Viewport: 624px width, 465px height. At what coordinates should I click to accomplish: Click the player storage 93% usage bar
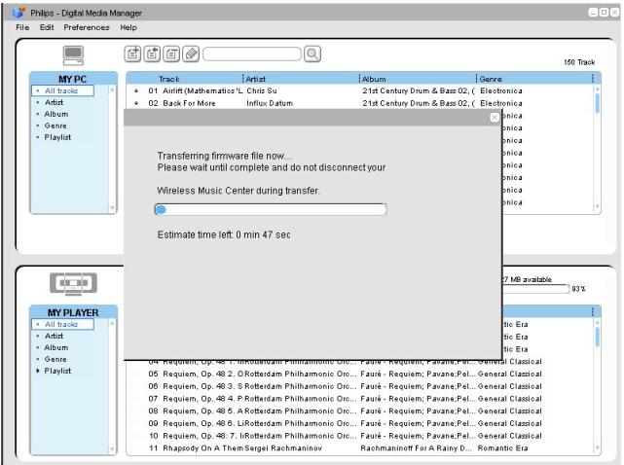535,289
